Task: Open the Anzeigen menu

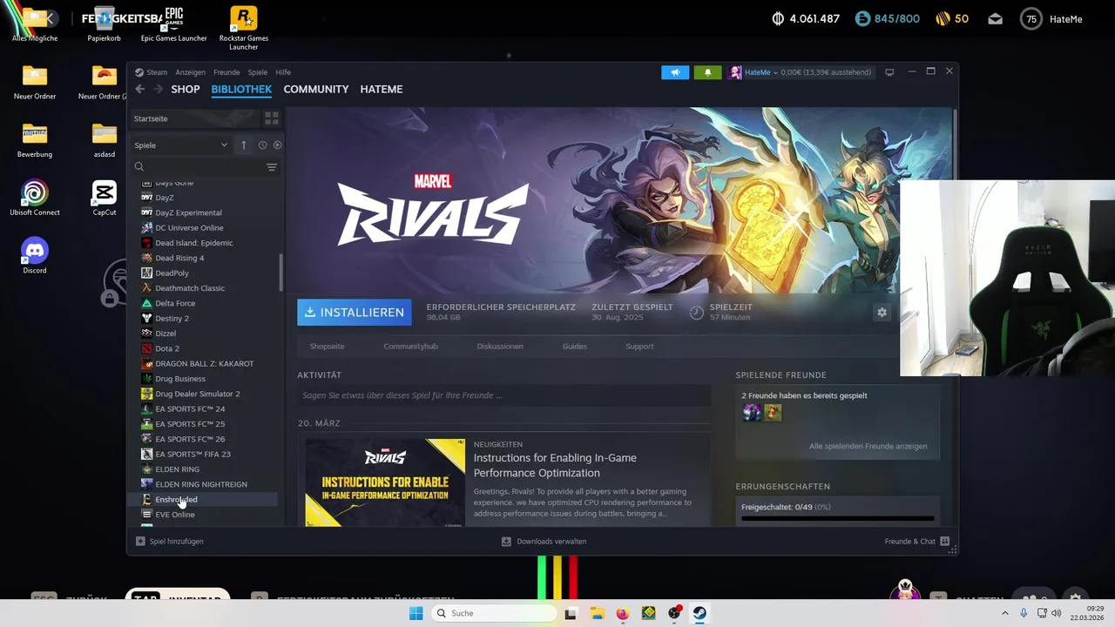Action: point(190,72)
